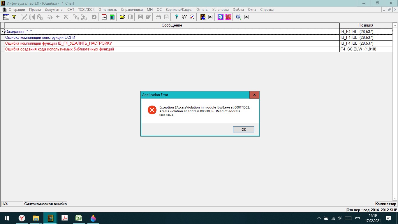Close the Application Error dialog with X
This screenshot has width=398, height=224.
coord(254,95)
